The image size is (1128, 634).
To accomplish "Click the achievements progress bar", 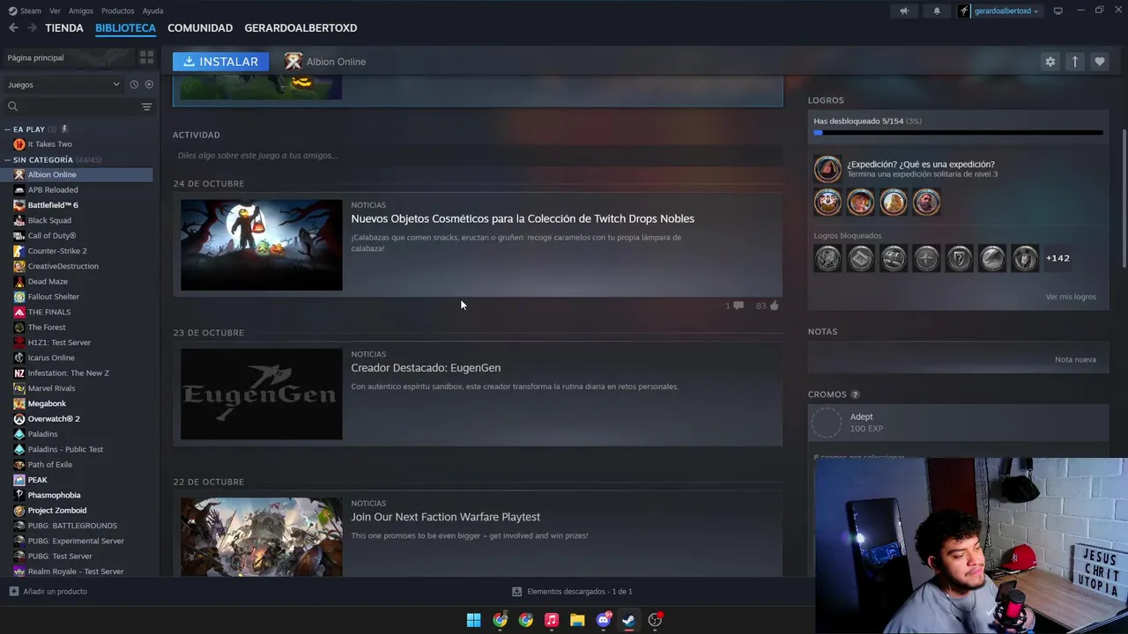I will (958, 133).
